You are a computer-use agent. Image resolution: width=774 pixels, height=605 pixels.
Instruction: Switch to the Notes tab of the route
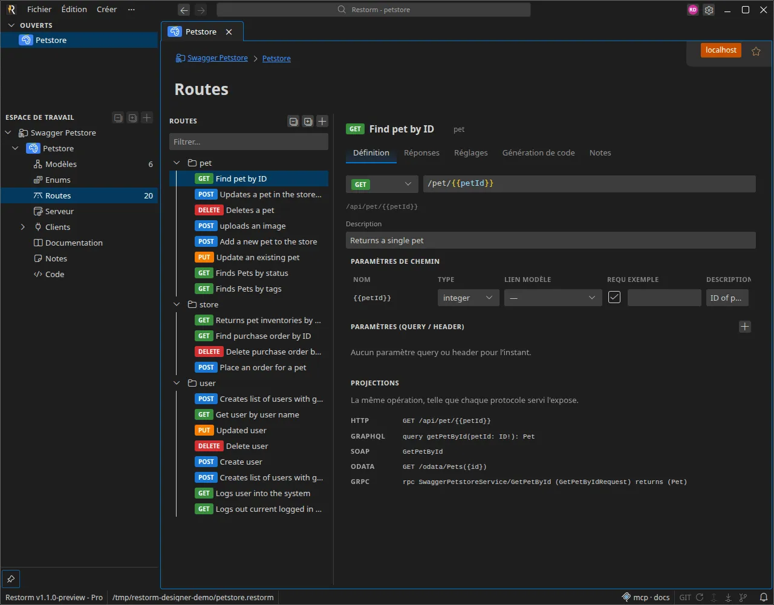point(600,153)
